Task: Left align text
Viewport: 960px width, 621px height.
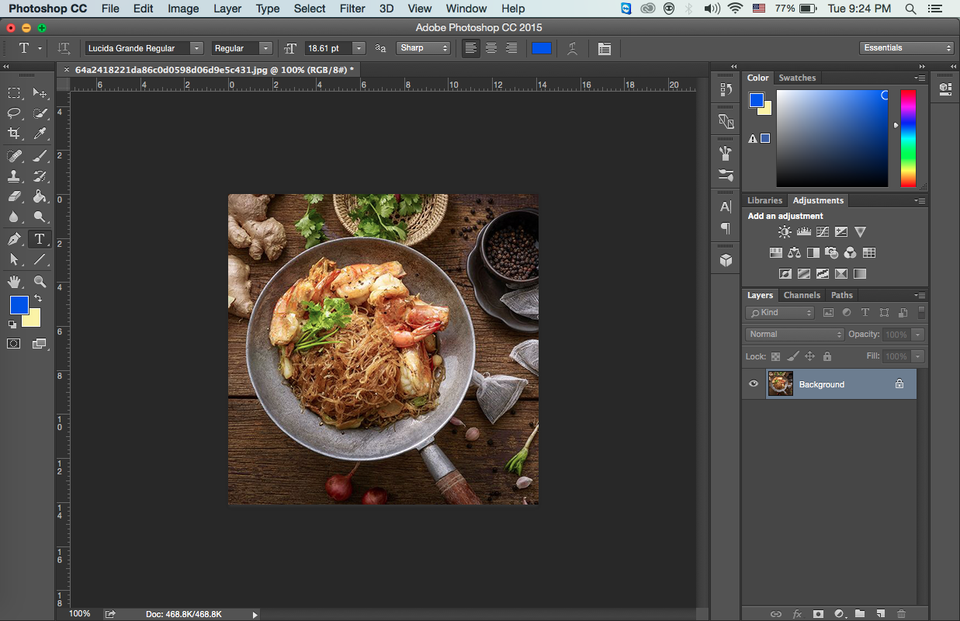Action: (470, 48)
